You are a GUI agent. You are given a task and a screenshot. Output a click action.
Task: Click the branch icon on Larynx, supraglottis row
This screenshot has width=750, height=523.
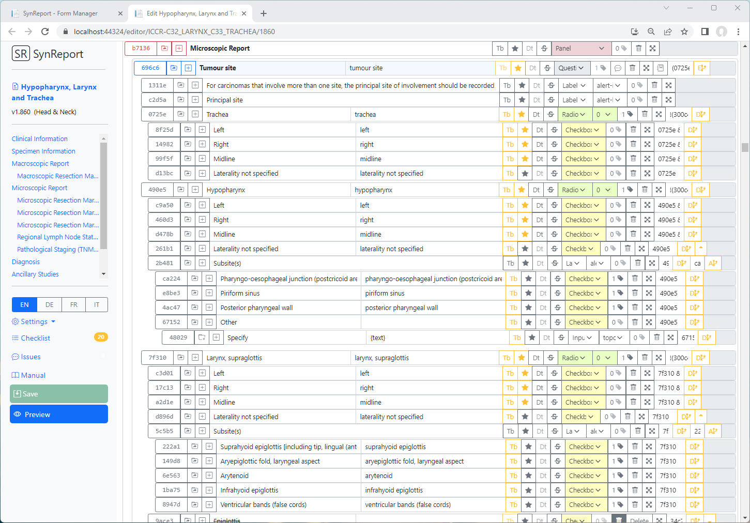[700, 358]
